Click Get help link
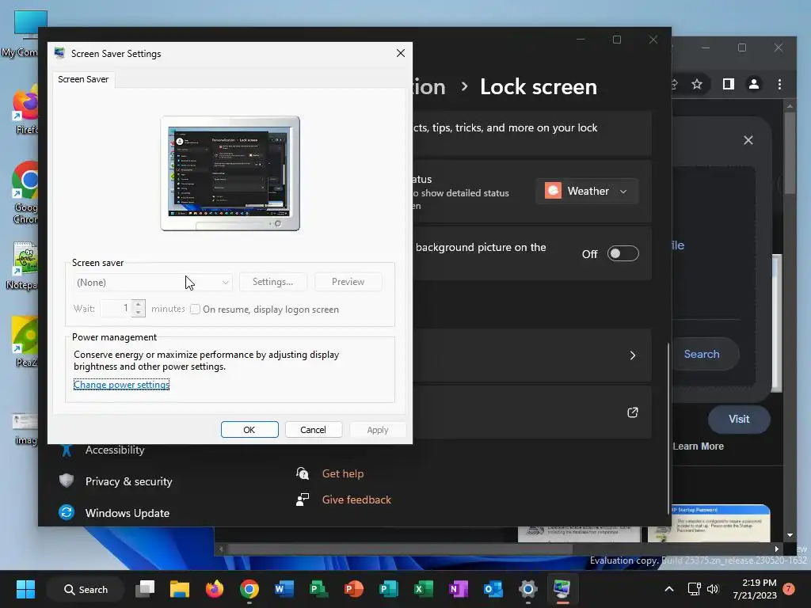 343,473
